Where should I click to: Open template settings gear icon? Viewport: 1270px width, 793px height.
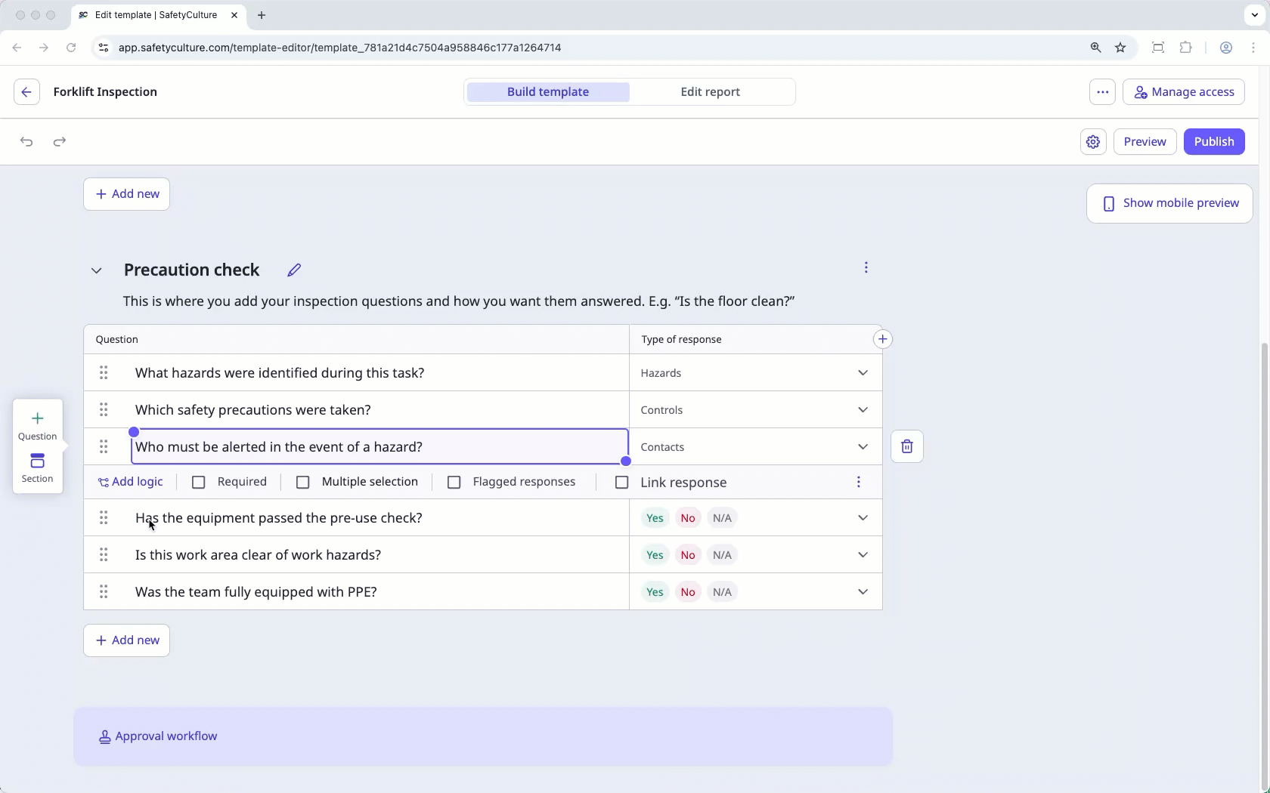[1093, 142]
